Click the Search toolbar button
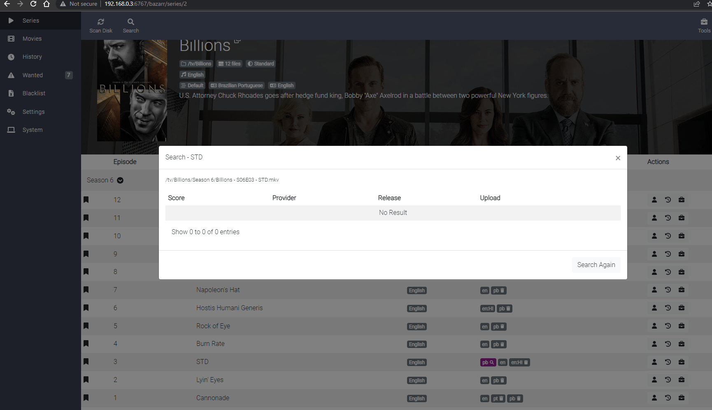This screenshot has width=712, height=410. pyautogui.click(x=131, y=25)
